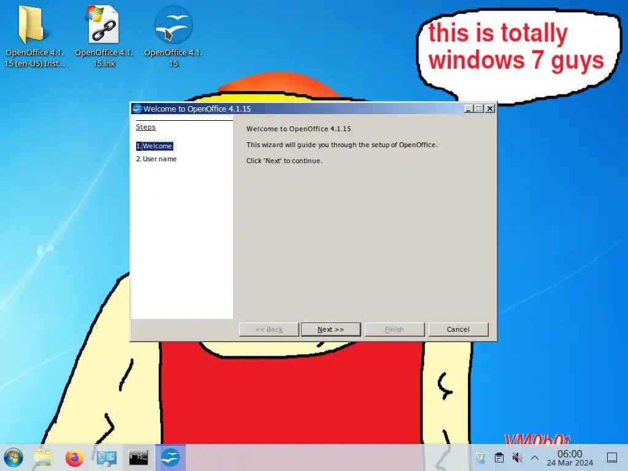Viewport: 628px width, 471px height.
Task: Open the Windows-style Start menu button
Action: tap(13, 458)
